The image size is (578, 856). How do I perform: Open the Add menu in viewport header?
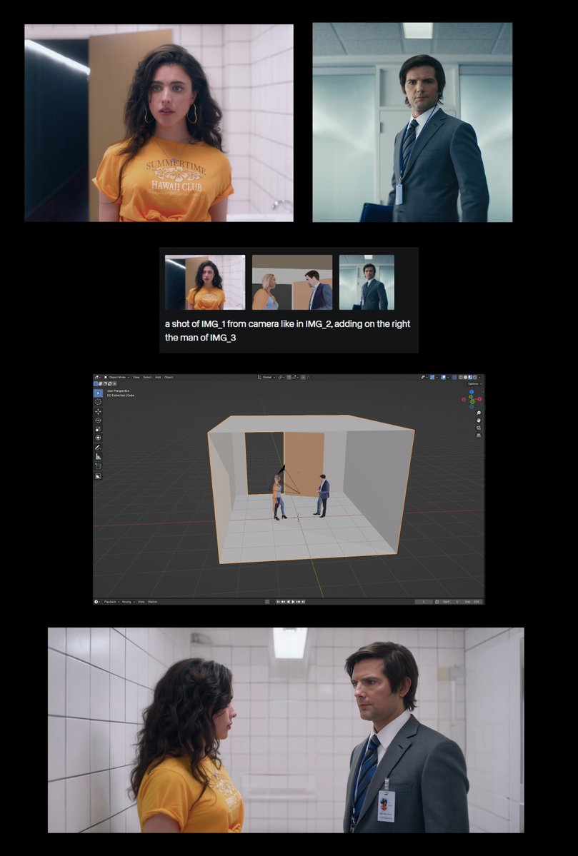point(158,377)
